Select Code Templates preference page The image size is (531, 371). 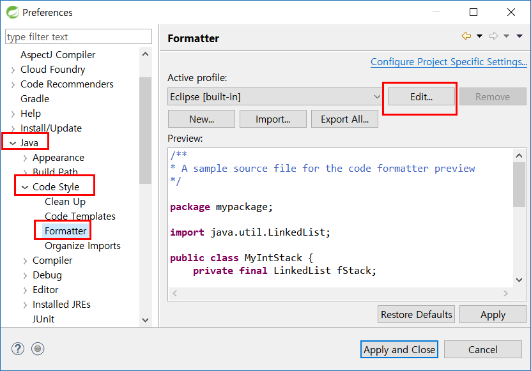tap(80, 216)
